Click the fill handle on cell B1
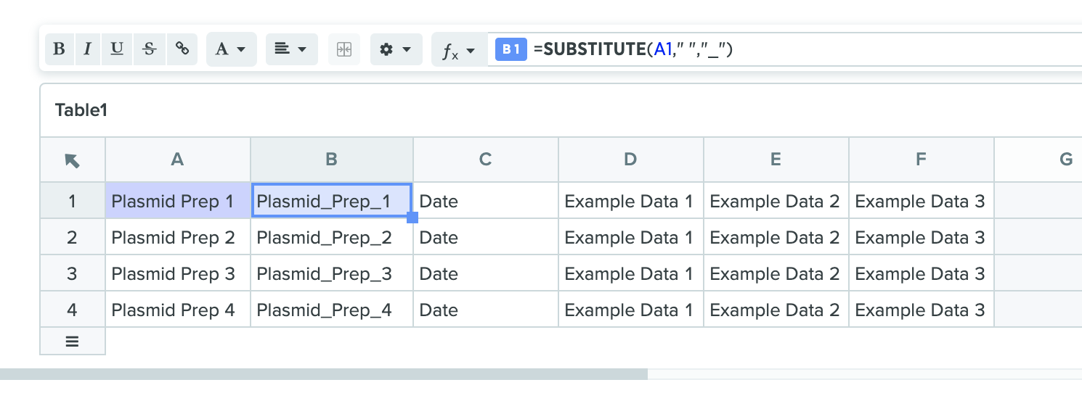This screenshot has width=1082, height=393. [412, 218]
